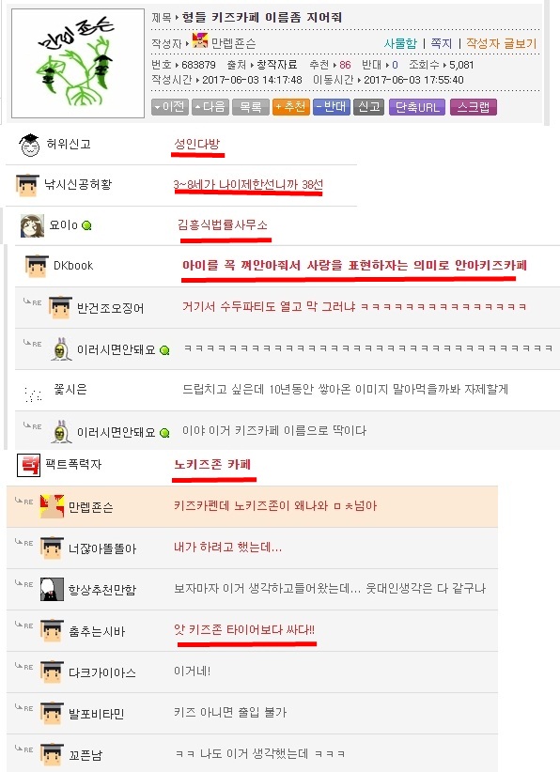Report the post with 신고 button

click(x=369, y=107)
